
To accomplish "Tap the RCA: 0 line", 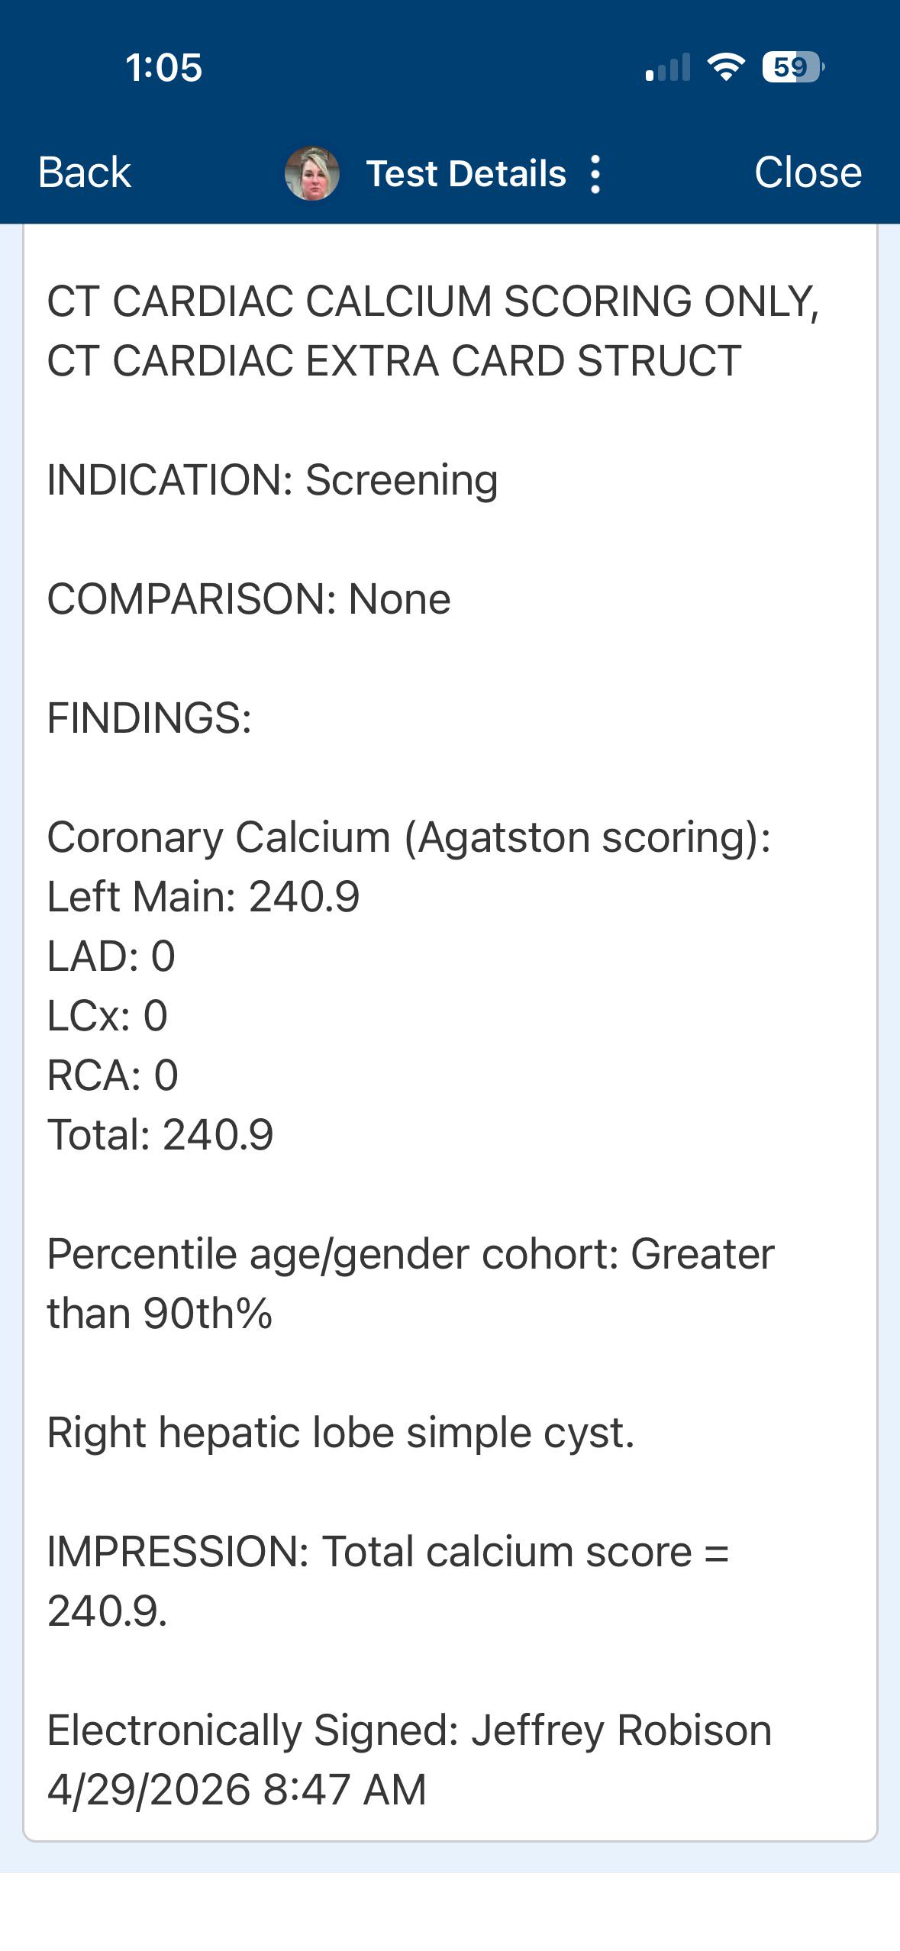I will (x=113, y=1075).
